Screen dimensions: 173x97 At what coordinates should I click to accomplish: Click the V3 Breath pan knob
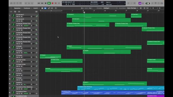tap(37, 48)
